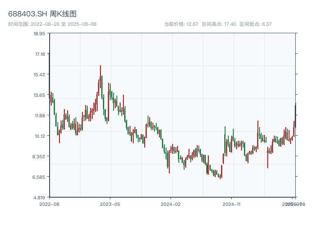Click the first green candlestick at 2022-08
The width and height of the screenshot is (328, 246).
[49, 75]
